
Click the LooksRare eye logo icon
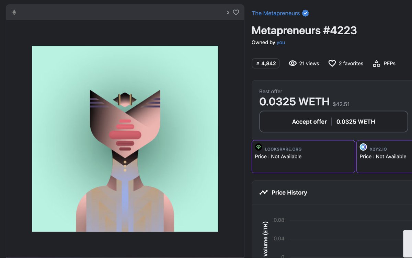pos(259,147)
